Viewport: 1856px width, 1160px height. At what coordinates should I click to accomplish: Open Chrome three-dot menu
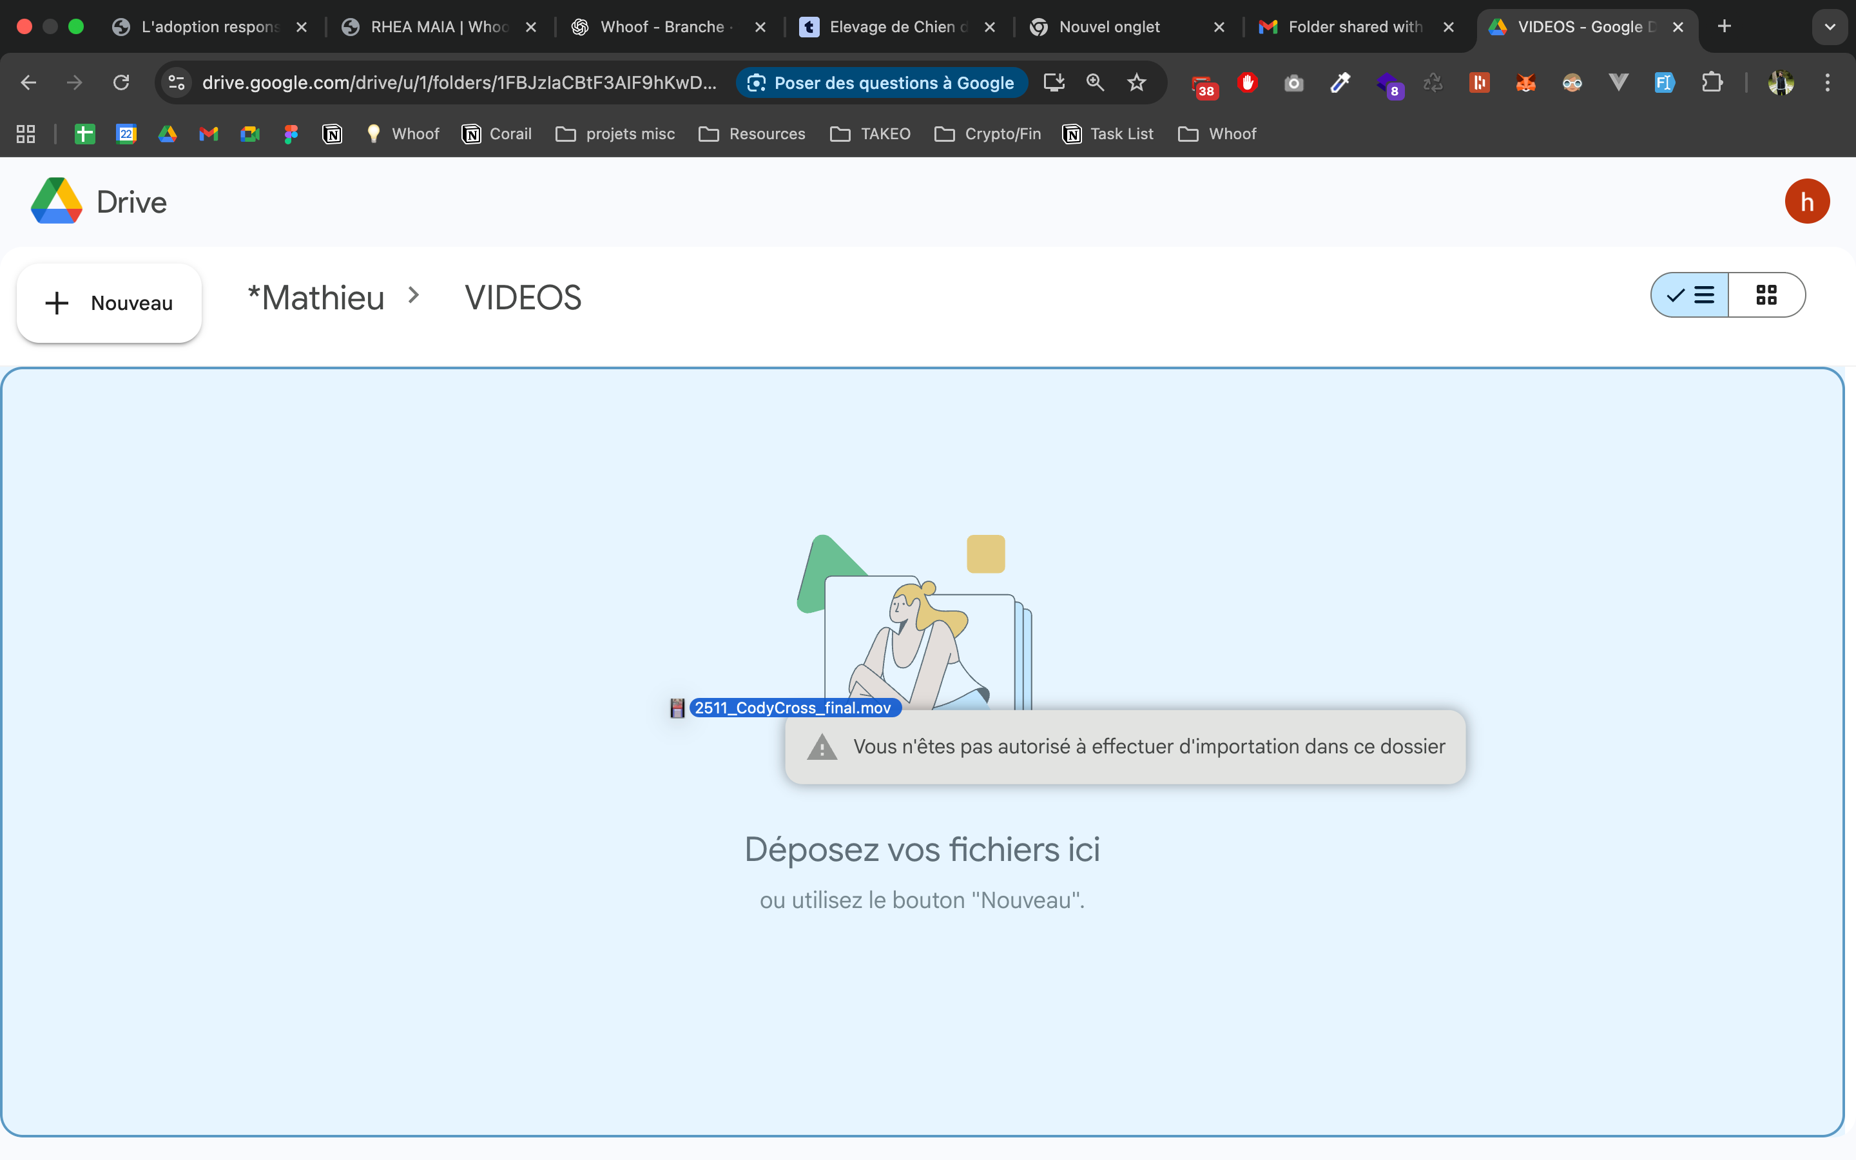(x=1828, y=83)
